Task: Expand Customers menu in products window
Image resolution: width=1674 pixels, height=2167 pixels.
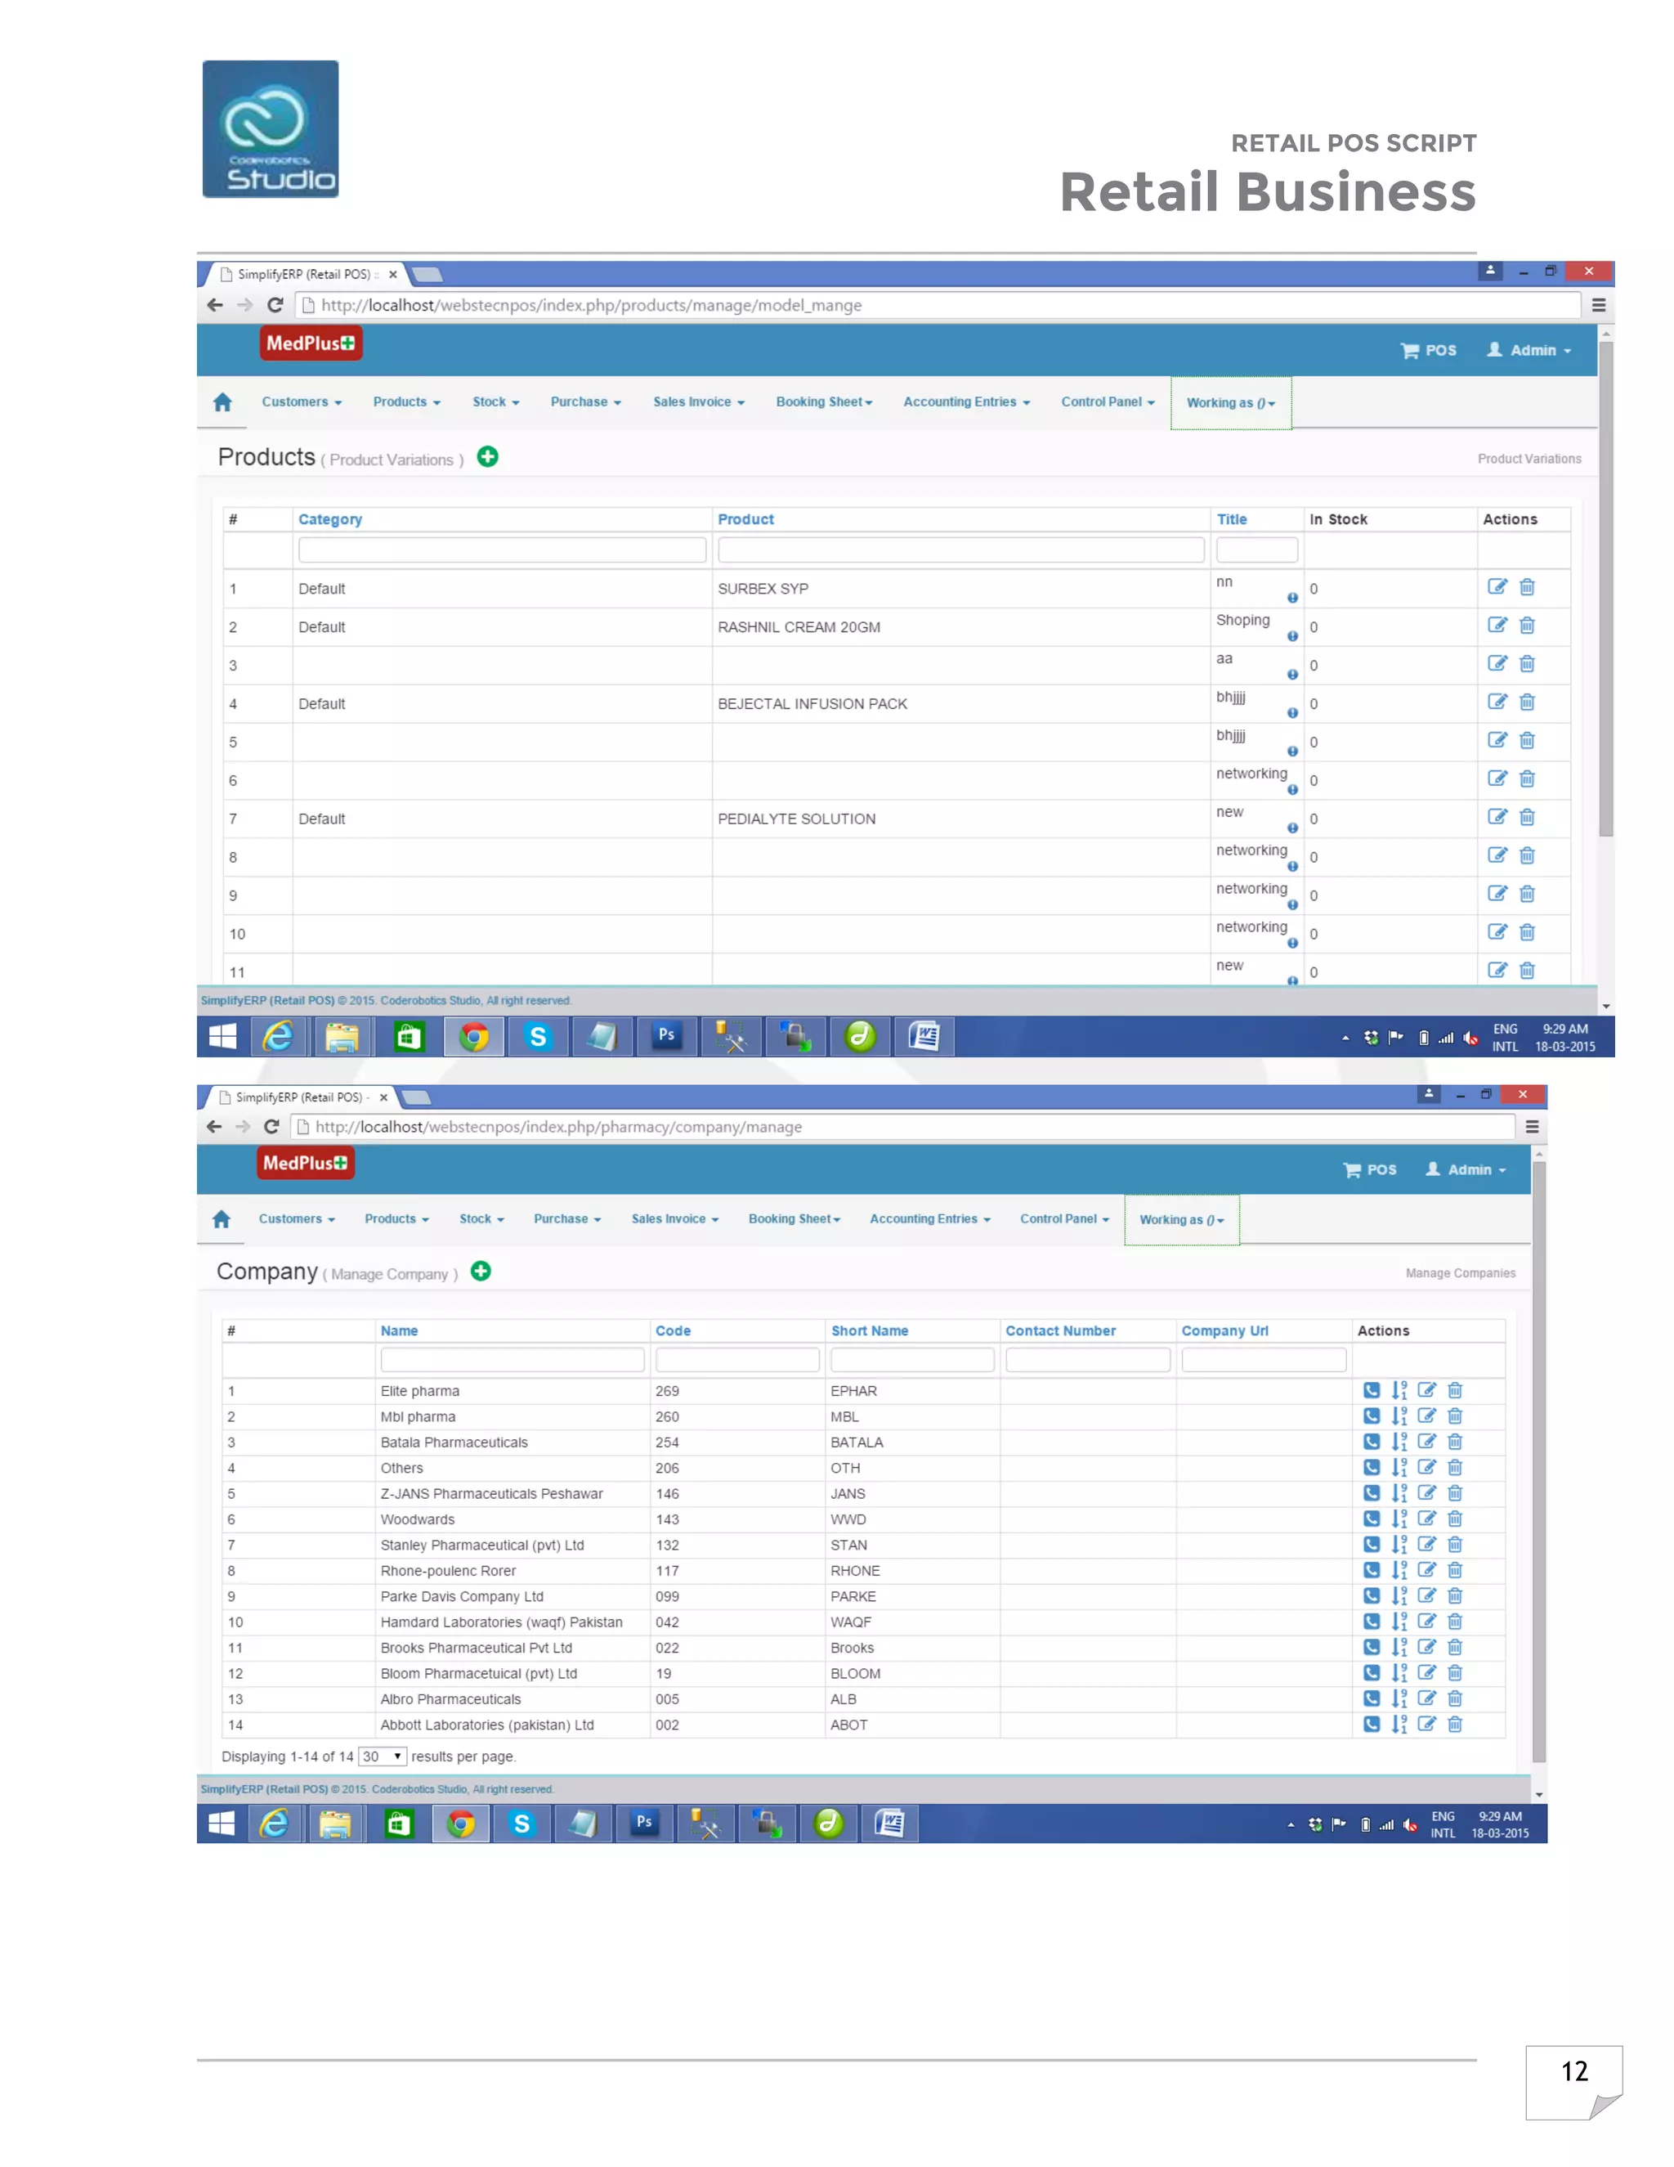Action: pyautogui.click(x=302, y=402)
